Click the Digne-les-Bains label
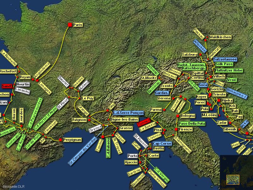The height and width of the screenshot is (190, 253). (124, 119)
